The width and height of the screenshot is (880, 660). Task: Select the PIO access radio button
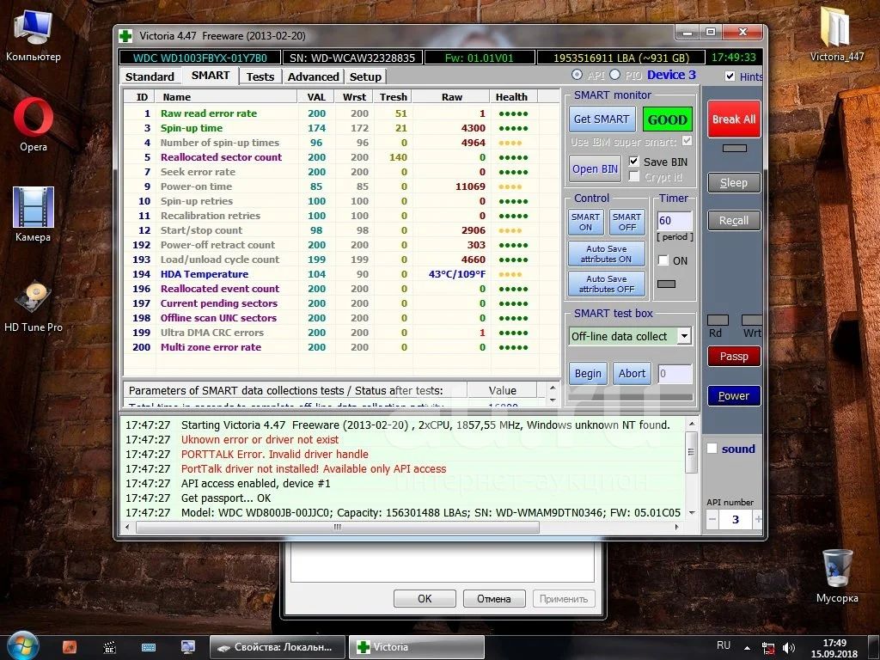tap(615, 75)
